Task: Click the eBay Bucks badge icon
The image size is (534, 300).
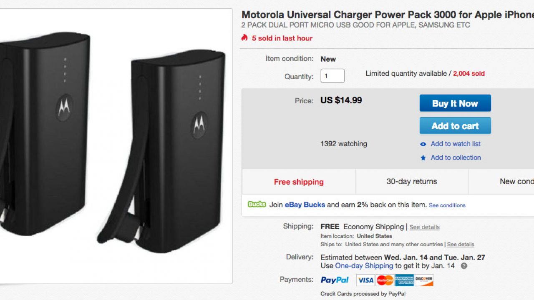Action: tap(257, 205)
